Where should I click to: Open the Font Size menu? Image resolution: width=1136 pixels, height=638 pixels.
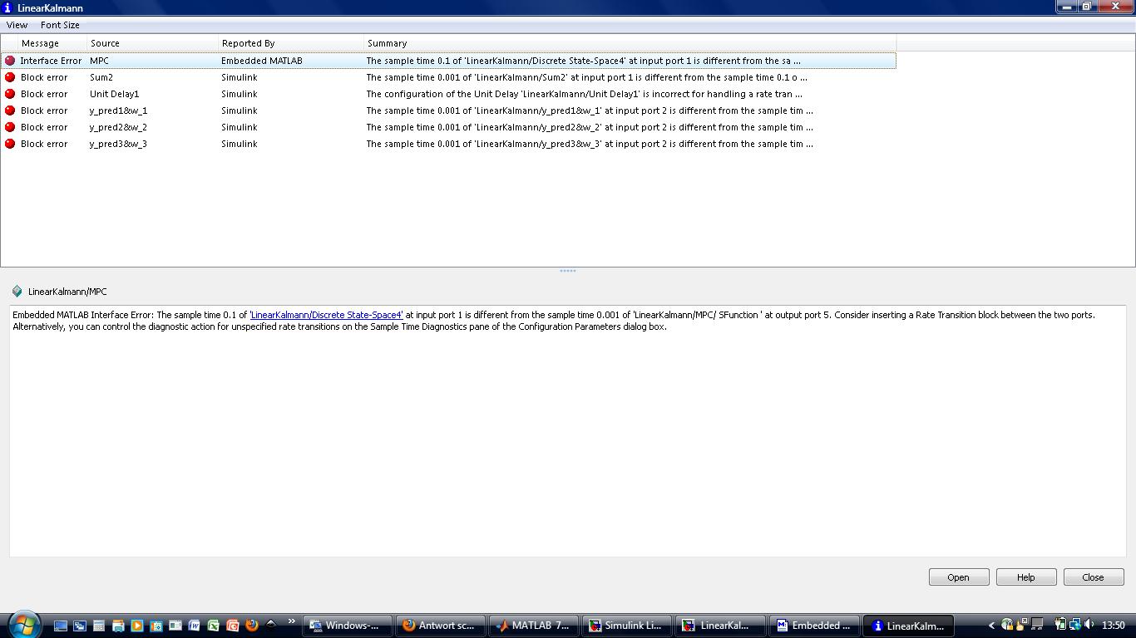pyautogui.click(x=60, y=25)
